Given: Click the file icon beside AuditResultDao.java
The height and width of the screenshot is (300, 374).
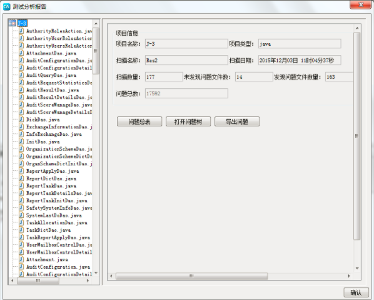Looking at the screenshot, I should [21, 90].
